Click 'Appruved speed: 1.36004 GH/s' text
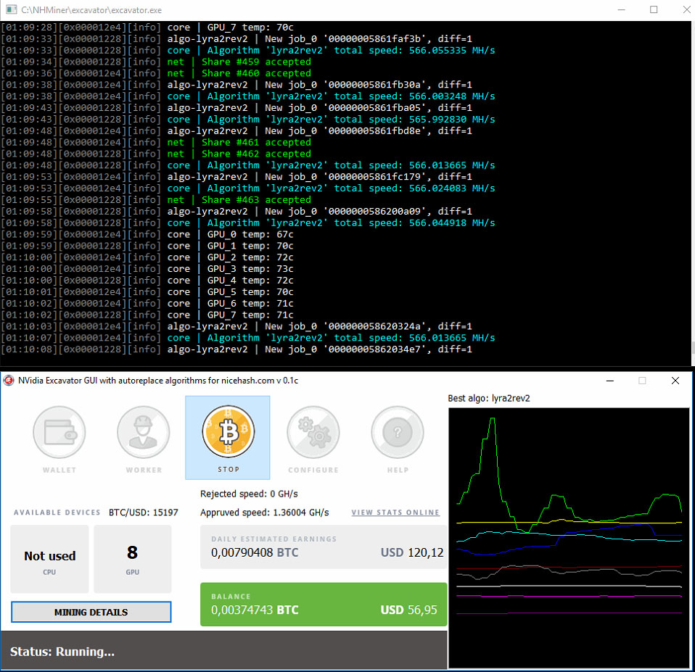Screen dimensions: 695x672 pyautogui.click(x=264, y=513)
